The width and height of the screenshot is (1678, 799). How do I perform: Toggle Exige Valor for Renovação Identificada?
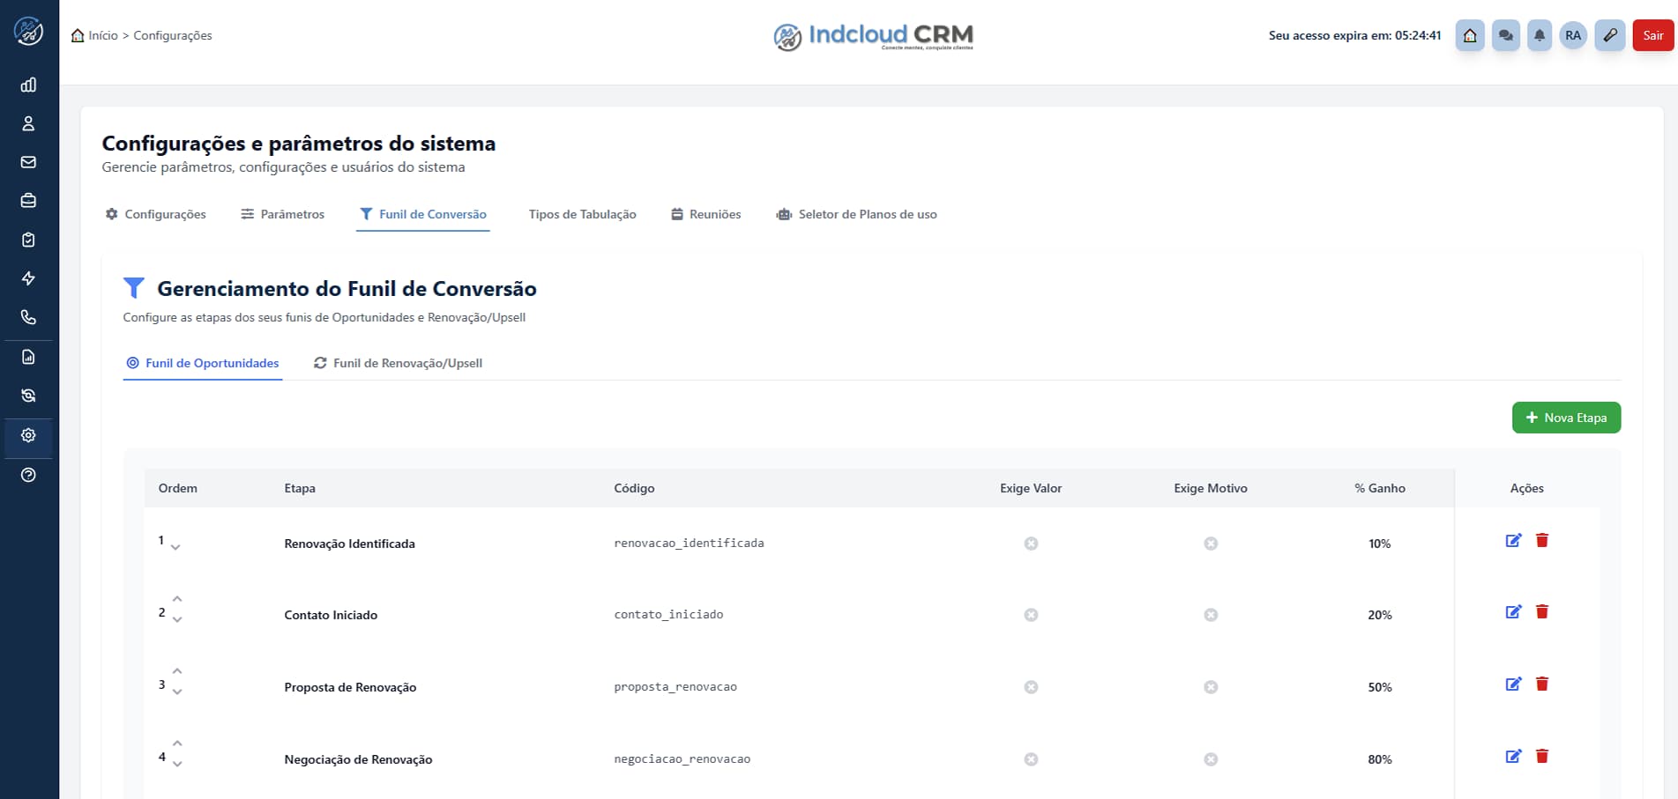[x=1031, y=544]
